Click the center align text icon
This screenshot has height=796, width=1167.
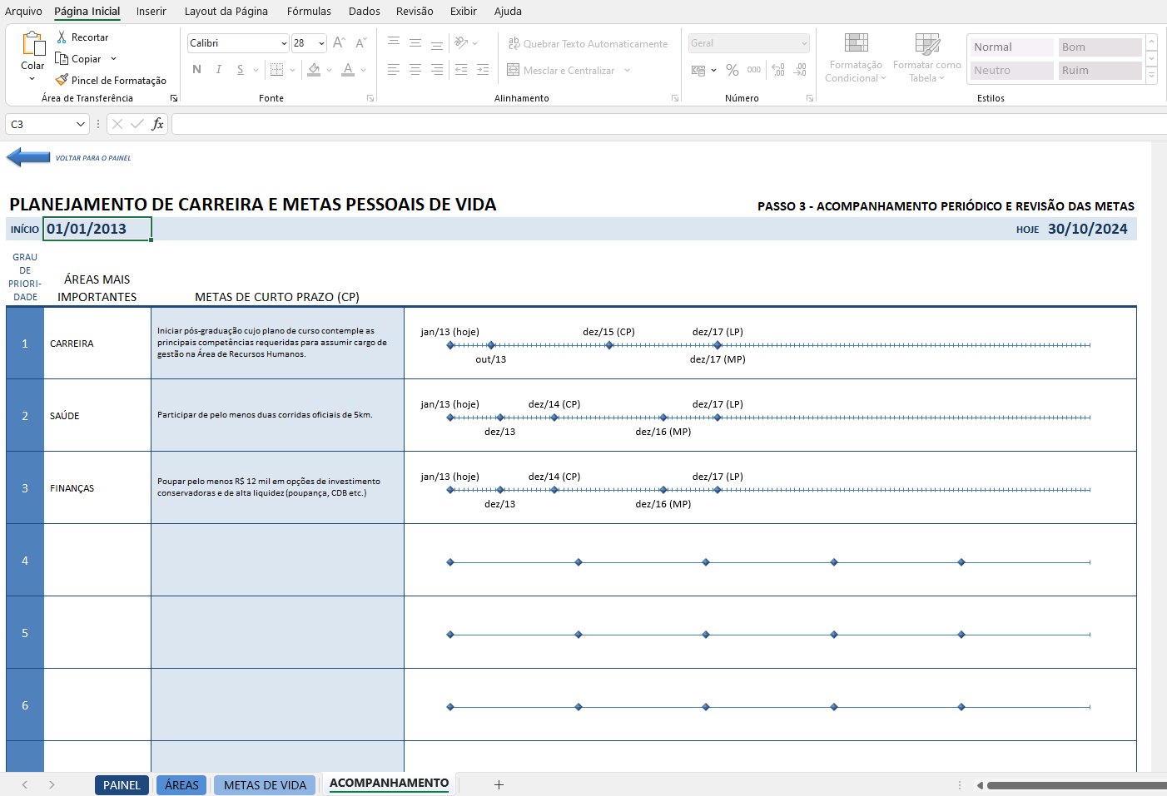[x=415, y=71]
